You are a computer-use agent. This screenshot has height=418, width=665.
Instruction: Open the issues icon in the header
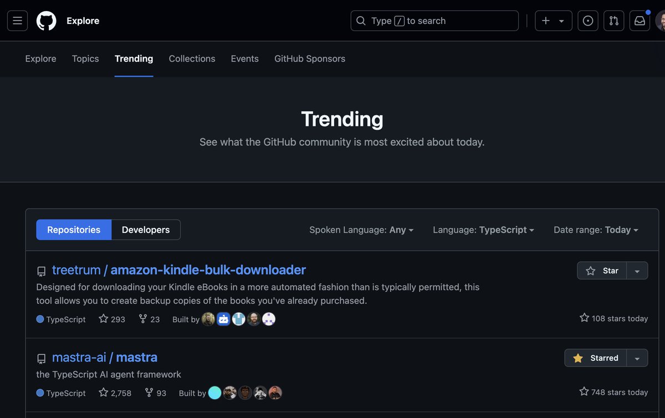(587, 21)
